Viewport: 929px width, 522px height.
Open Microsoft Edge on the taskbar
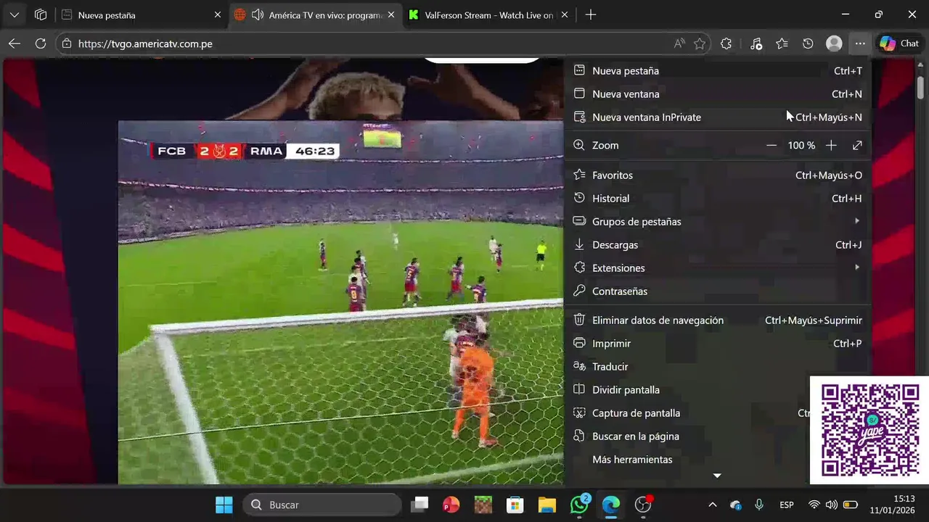[x=611, y=505]
